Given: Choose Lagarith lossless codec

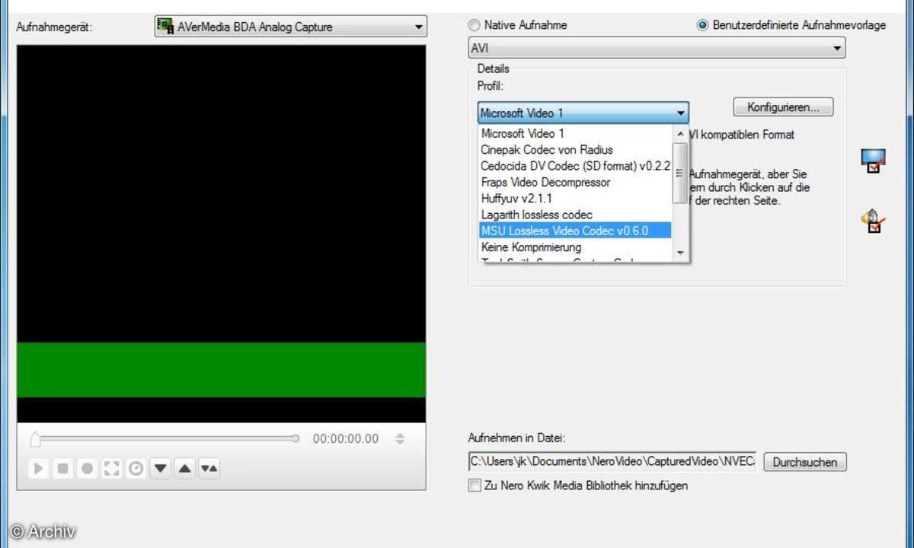Looking at the screenshot, I should (x=575, y=215).
